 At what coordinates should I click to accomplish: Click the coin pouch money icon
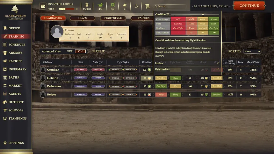coord(87,5)
